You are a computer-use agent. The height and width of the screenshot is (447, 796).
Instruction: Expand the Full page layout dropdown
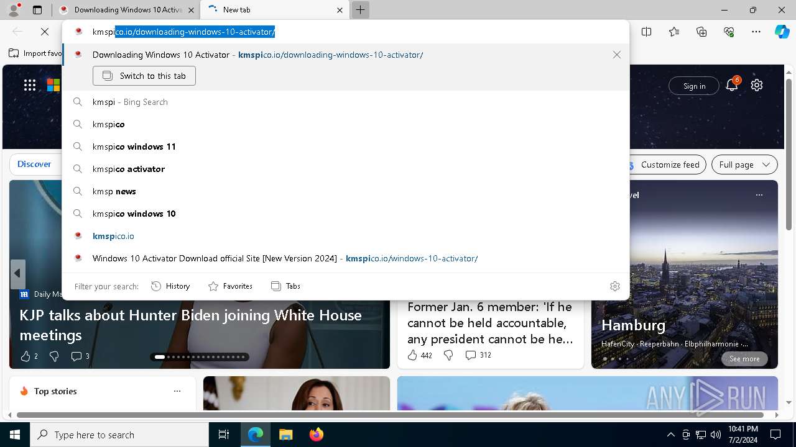(x=744, y=165)
